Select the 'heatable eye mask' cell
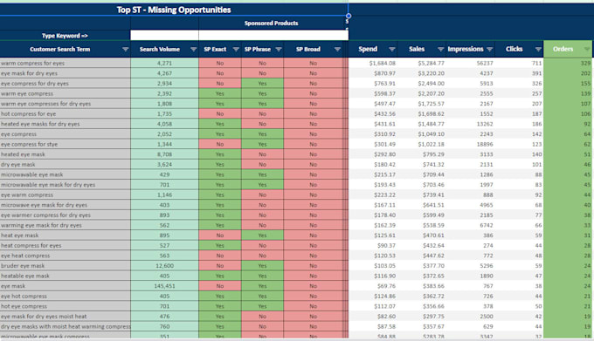 point(66,276)
